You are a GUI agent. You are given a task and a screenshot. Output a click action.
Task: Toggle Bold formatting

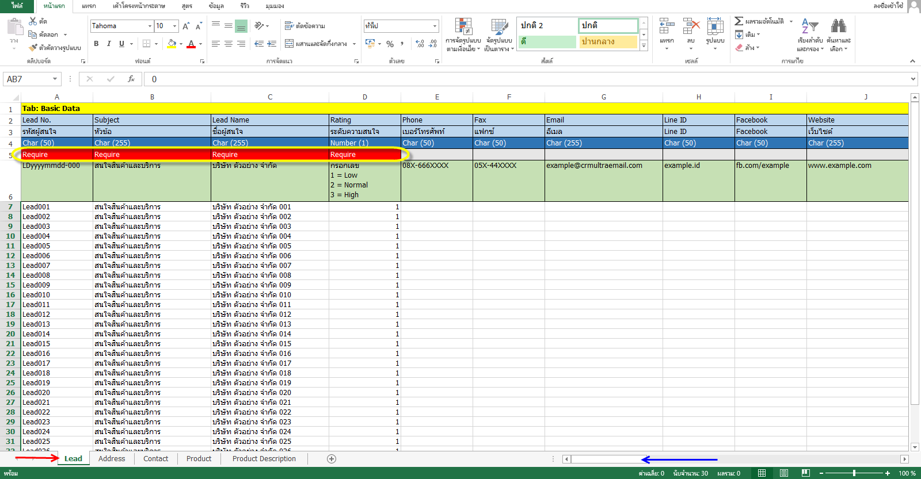[96, 44]
